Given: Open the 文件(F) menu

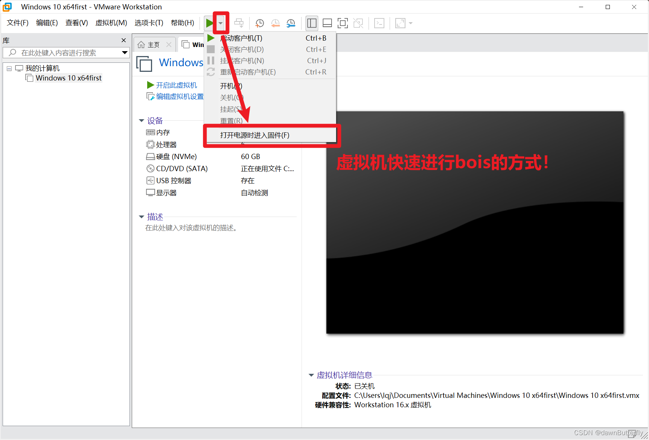Looking at the screenshot, I should point(18,23).
